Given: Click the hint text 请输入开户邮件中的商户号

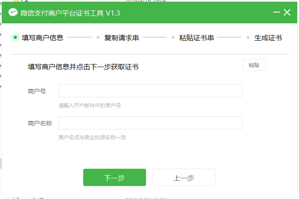Looking at the screenshot, I should [x=90, y=105].
